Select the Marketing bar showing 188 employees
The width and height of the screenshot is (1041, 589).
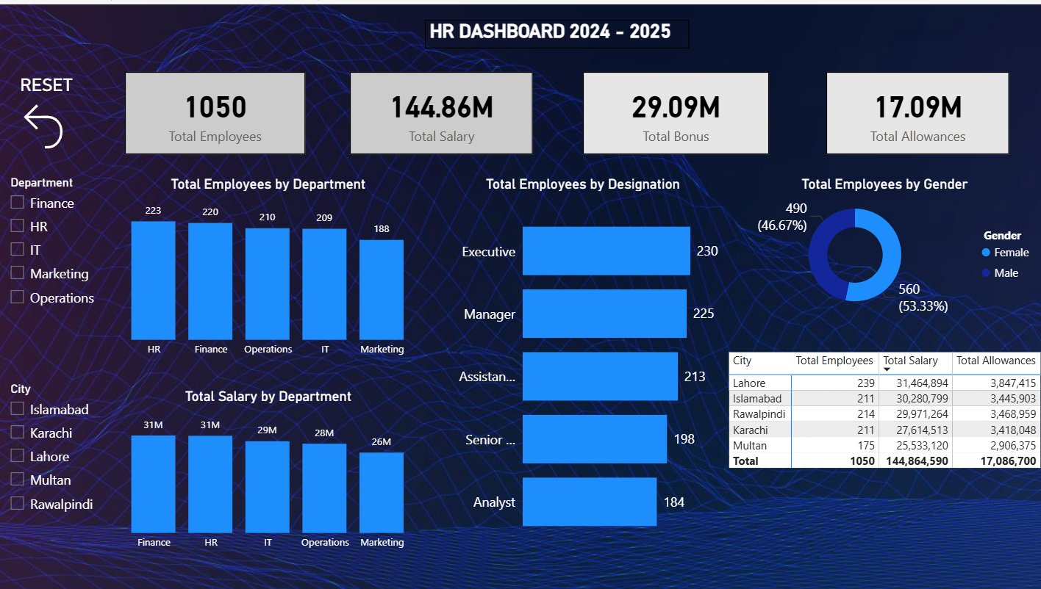pos(382,289)
